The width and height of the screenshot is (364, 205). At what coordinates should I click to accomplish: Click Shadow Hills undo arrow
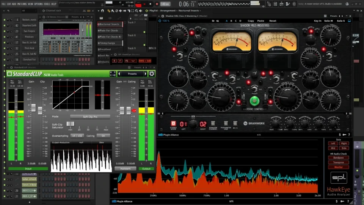[x=213, y=20]
